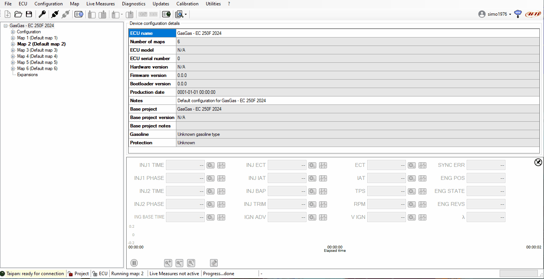This screenshot has width=544, height=279.
Task: Open settings gear icon for RPM measure
Action: tap(412, 204)
